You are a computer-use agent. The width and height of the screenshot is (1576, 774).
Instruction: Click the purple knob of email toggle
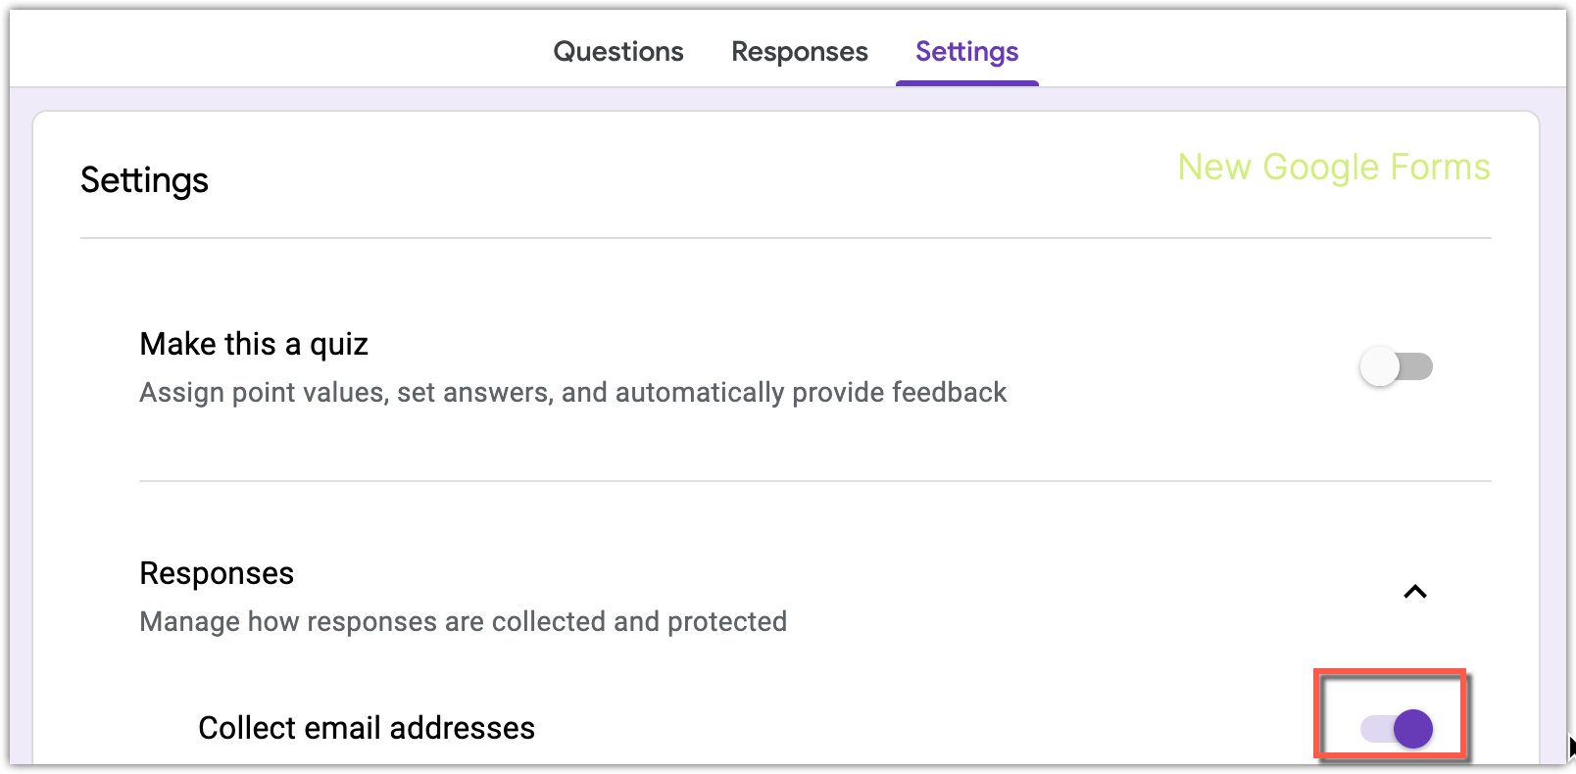click(1413, 729)
